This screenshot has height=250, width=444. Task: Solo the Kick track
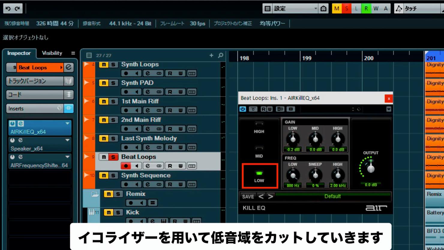point(118,212)
